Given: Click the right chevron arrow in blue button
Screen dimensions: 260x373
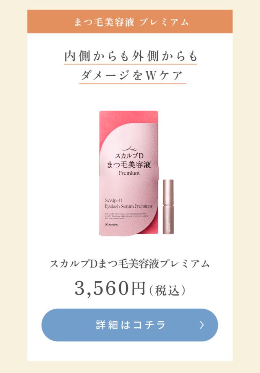Looking at the screenshot, I should pyautogui.click(x=201, y=325).
